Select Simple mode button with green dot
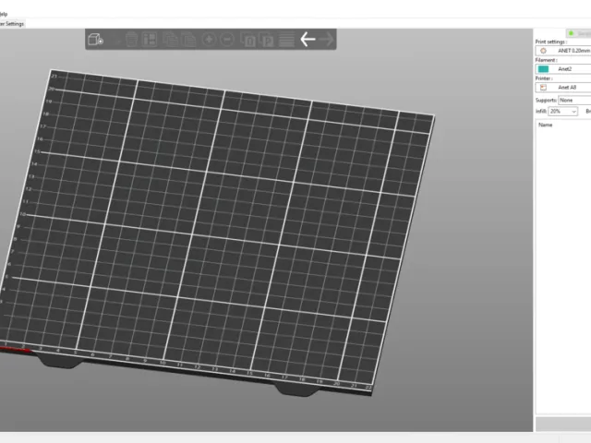The height and width of the screenshot is (443, 591). click(579, 33)
